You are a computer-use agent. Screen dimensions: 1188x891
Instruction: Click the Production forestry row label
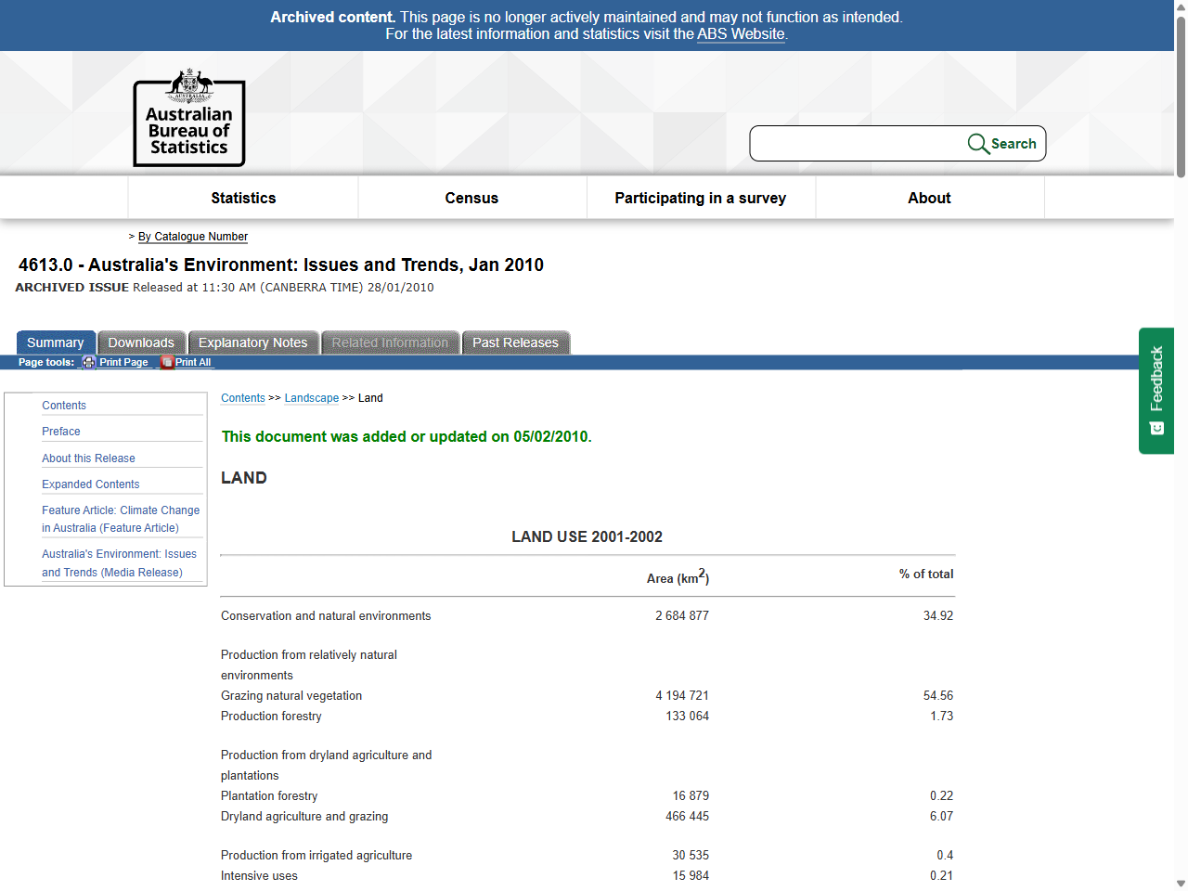point(271,717)
